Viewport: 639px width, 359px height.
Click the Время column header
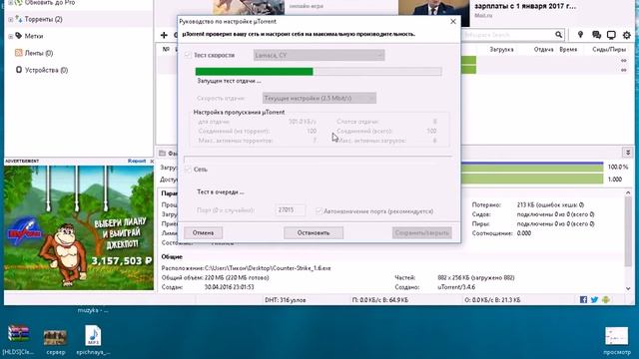(568, 49)
